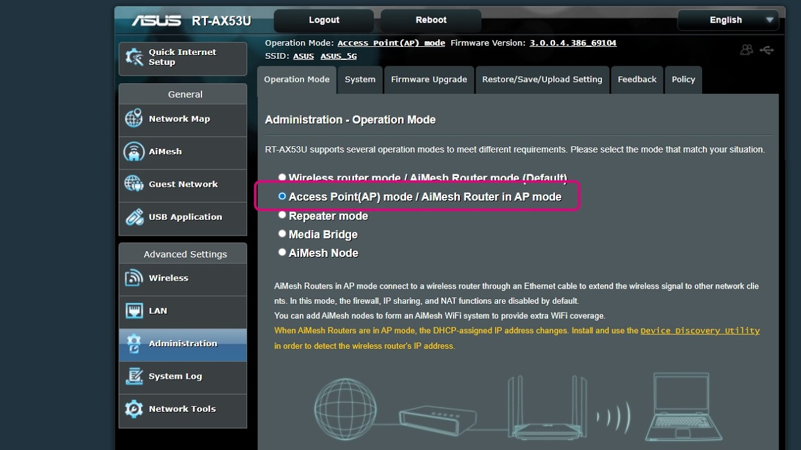Open the Feedback tab
The width and height of the screenshot is (801, 450).
tap(637, 80)
